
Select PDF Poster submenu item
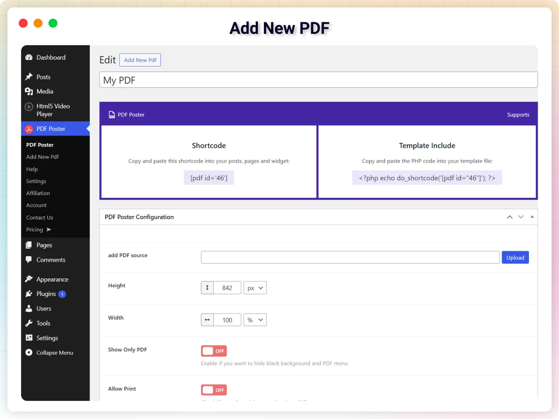click(40, 145)
